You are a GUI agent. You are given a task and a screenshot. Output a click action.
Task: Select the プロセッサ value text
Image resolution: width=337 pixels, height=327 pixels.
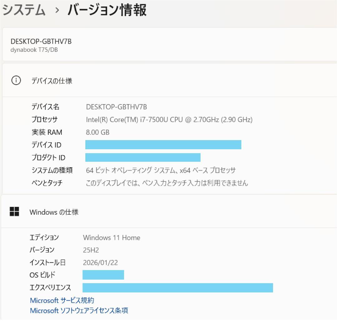click(170, 119)
